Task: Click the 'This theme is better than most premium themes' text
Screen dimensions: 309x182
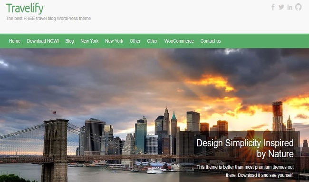Action: click(x=245, y=171)
